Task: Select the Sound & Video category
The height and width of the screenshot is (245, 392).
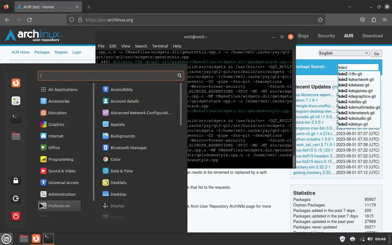Action: pyautogui.click(x=59, y=171)
